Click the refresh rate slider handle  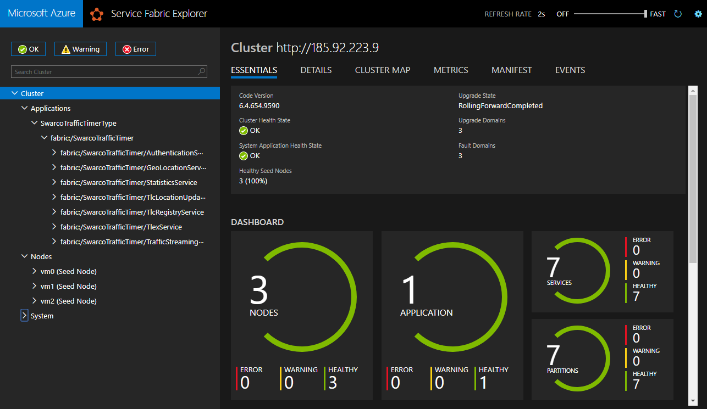click(x=645, y=14)
